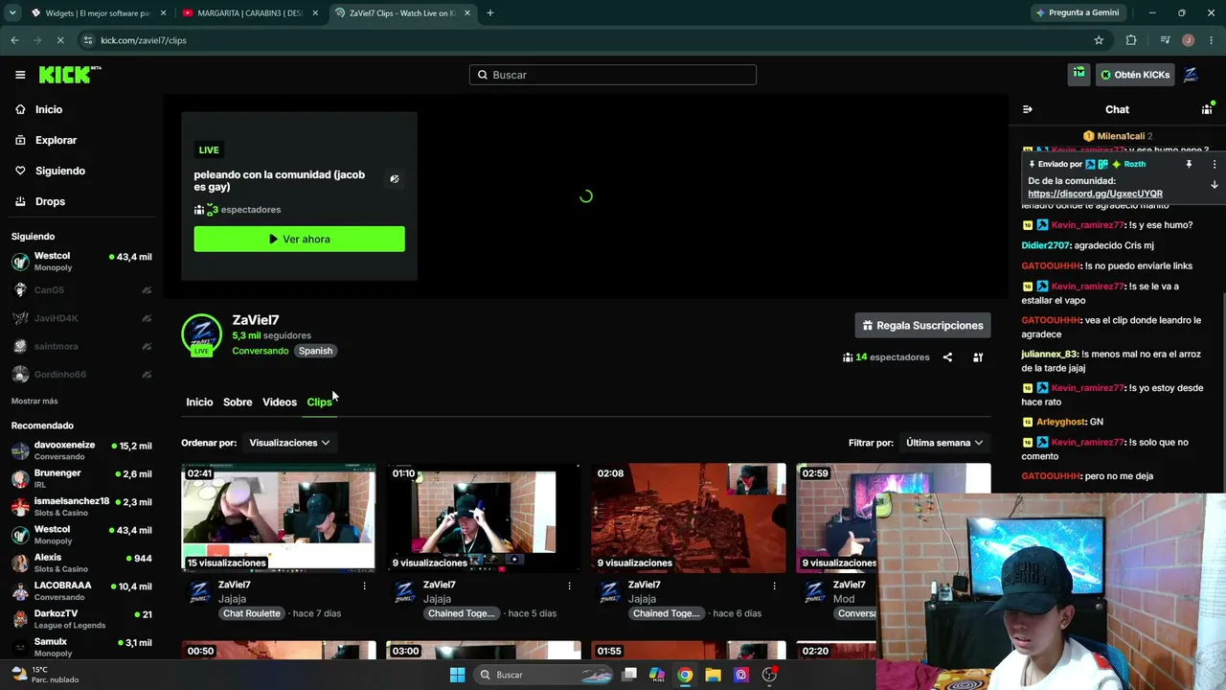The image size is (1226, 690).
Task: Click the ZaViel7 channel avatar
Action: (x=201, y=334)
